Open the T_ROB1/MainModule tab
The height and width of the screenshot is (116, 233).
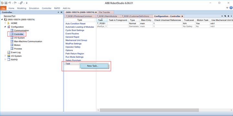(x=107, y=16)
